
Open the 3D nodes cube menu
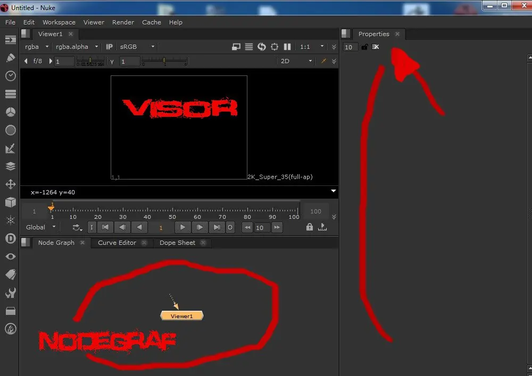pos(11,202)
